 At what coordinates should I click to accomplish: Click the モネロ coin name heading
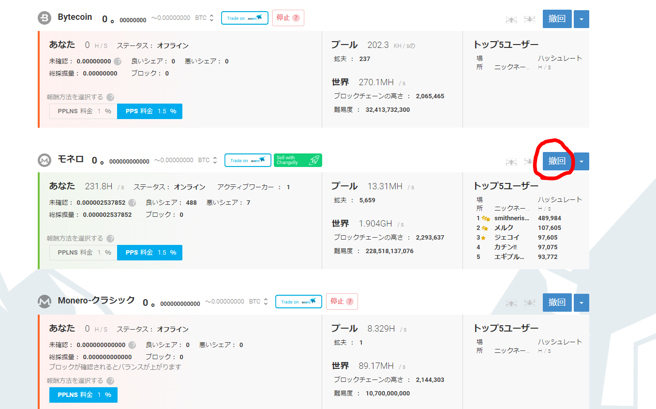point(71,159)
